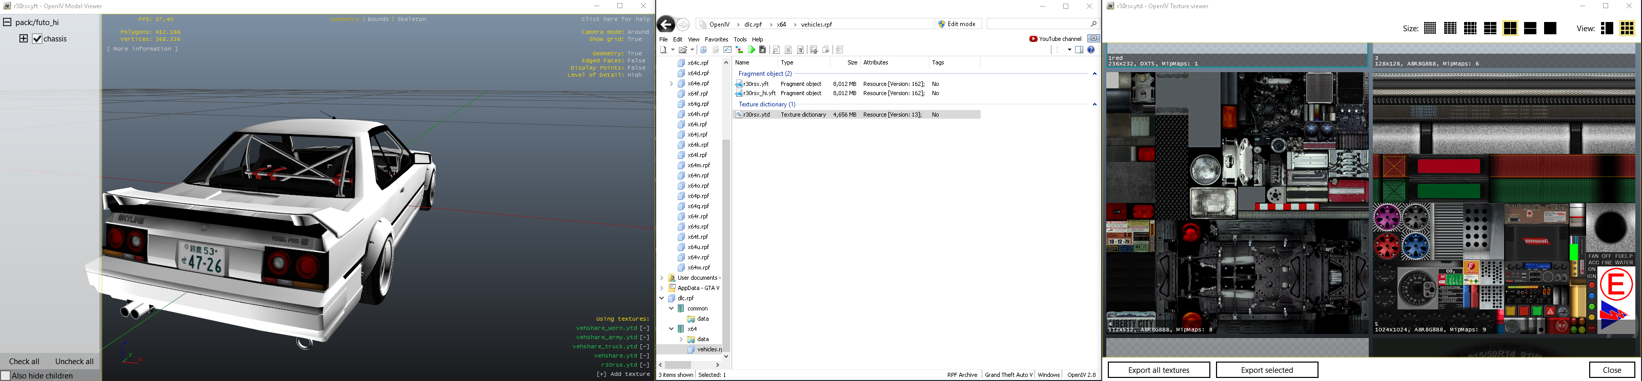Toggle the Geometry: True setting
The image size is (1642, 381).
coord(617,53)
